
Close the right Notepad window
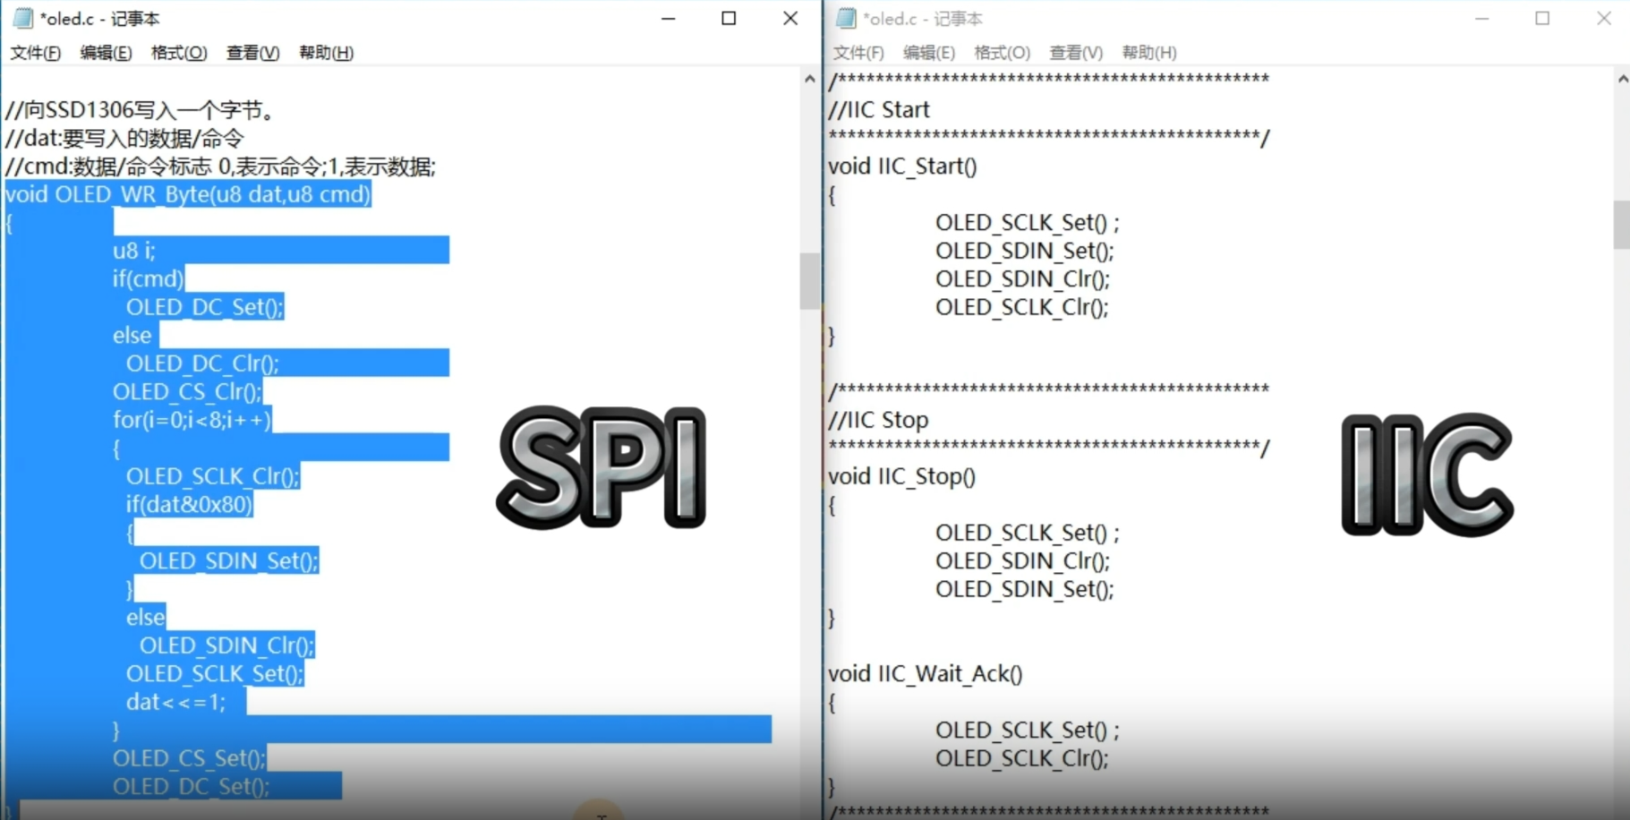pos(1603,18)
